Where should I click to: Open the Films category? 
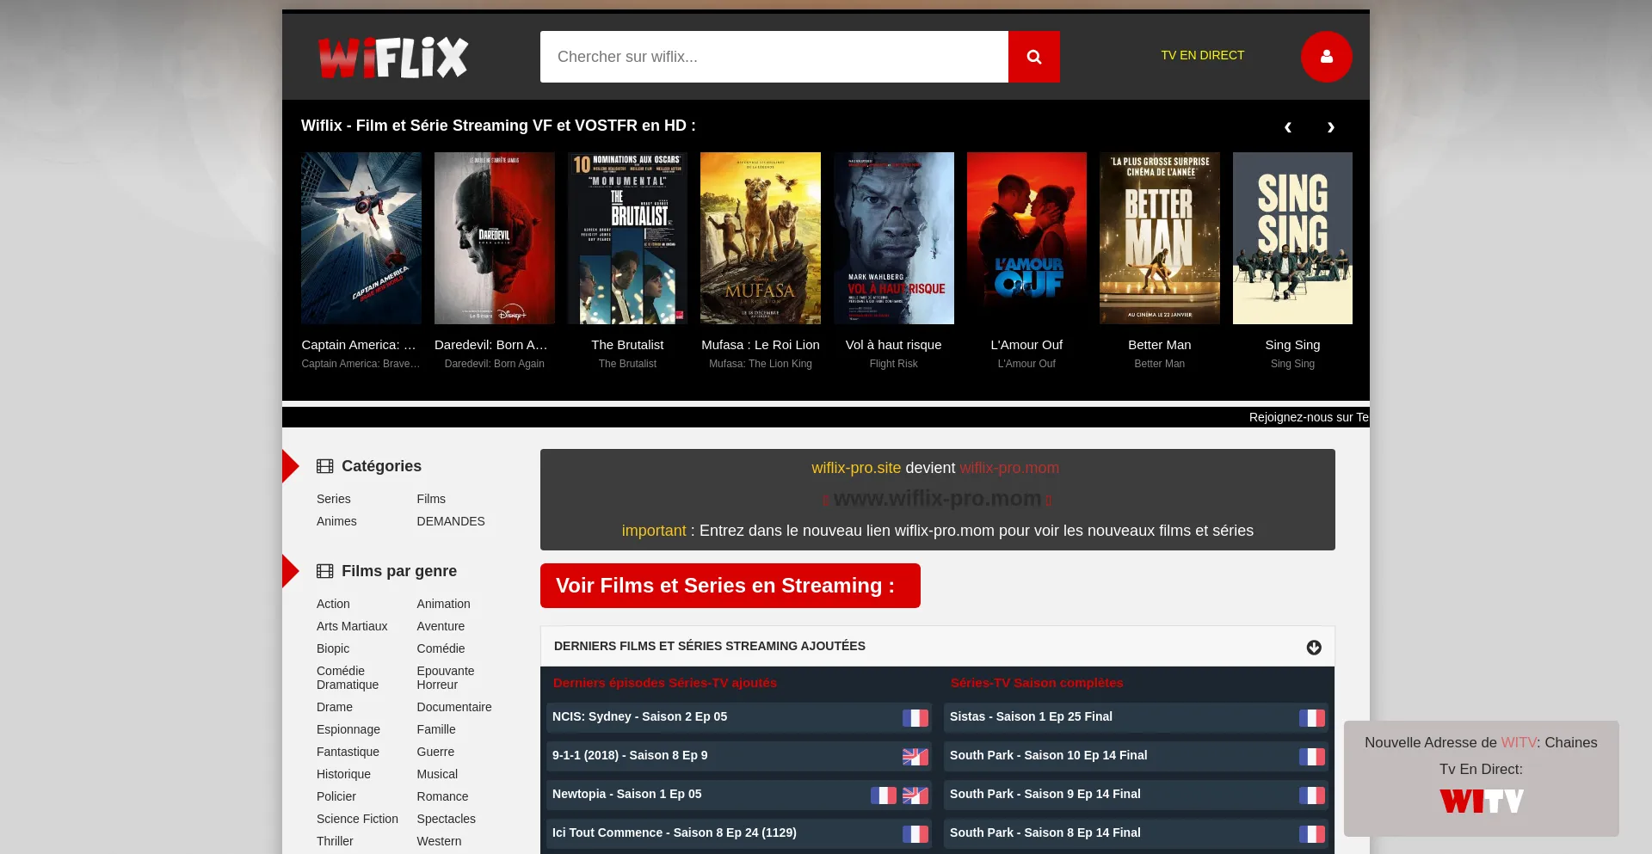point(430,499)
